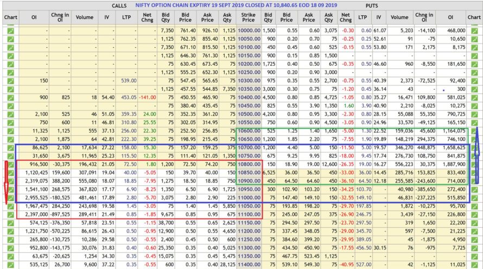
Task: Open the 10000.00 strike price link
Action: pos(249,31)
